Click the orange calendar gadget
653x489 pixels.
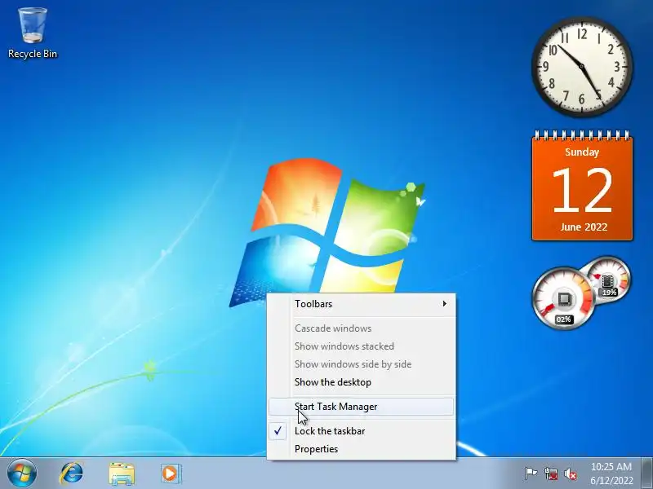pos(582,186)
